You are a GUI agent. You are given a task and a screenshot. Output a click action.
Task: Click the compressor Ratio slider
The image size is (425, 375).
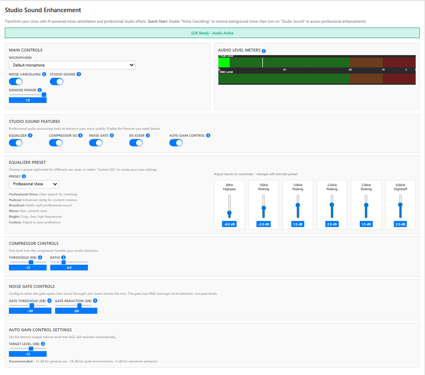coord(69,262)
